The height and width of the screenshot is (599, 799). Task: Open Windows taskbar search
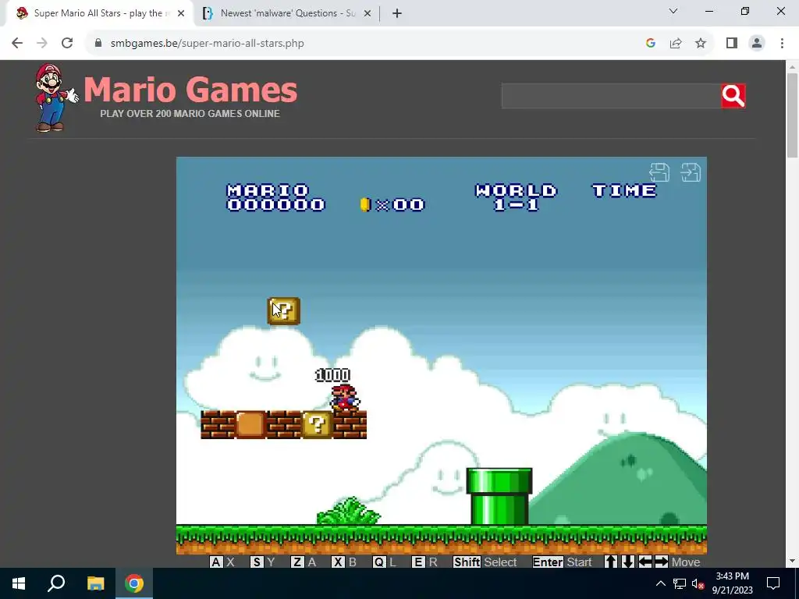[56, 583]
